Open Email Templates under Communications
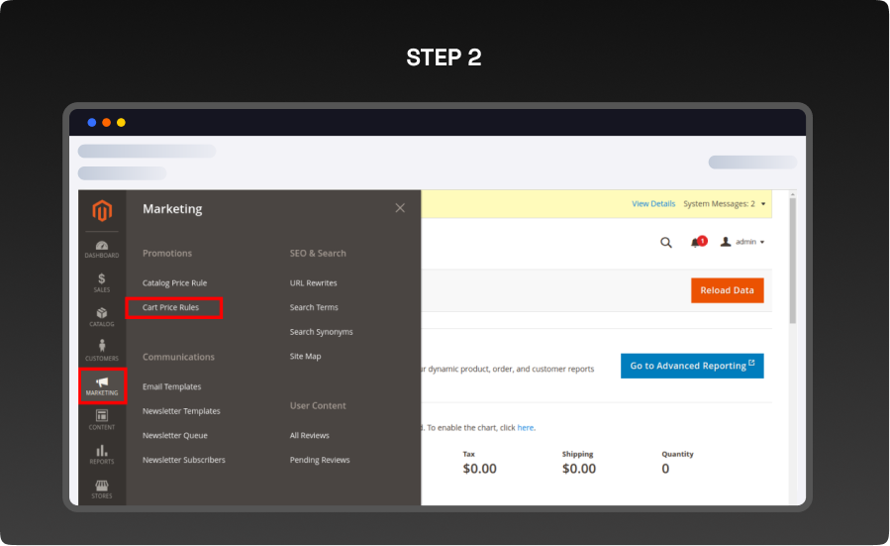The height and width of the screenshot is (546, 890). [171, 387]
